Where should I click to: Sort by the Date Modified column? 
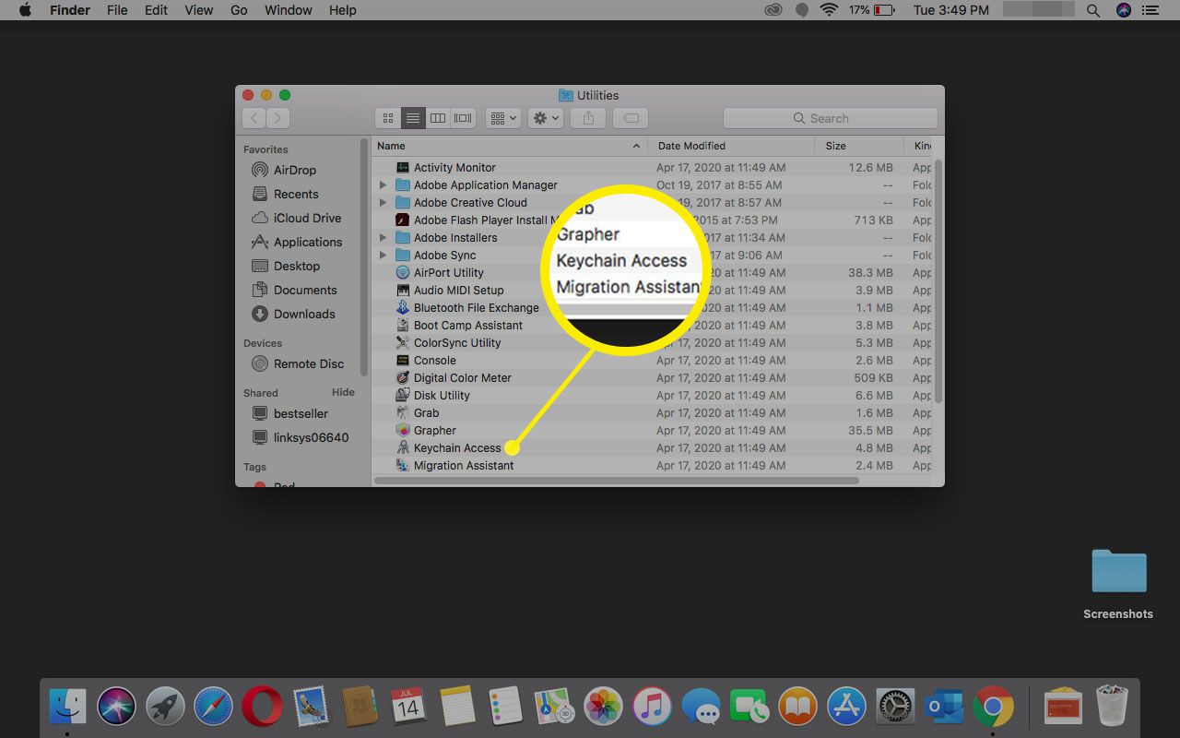731,146
